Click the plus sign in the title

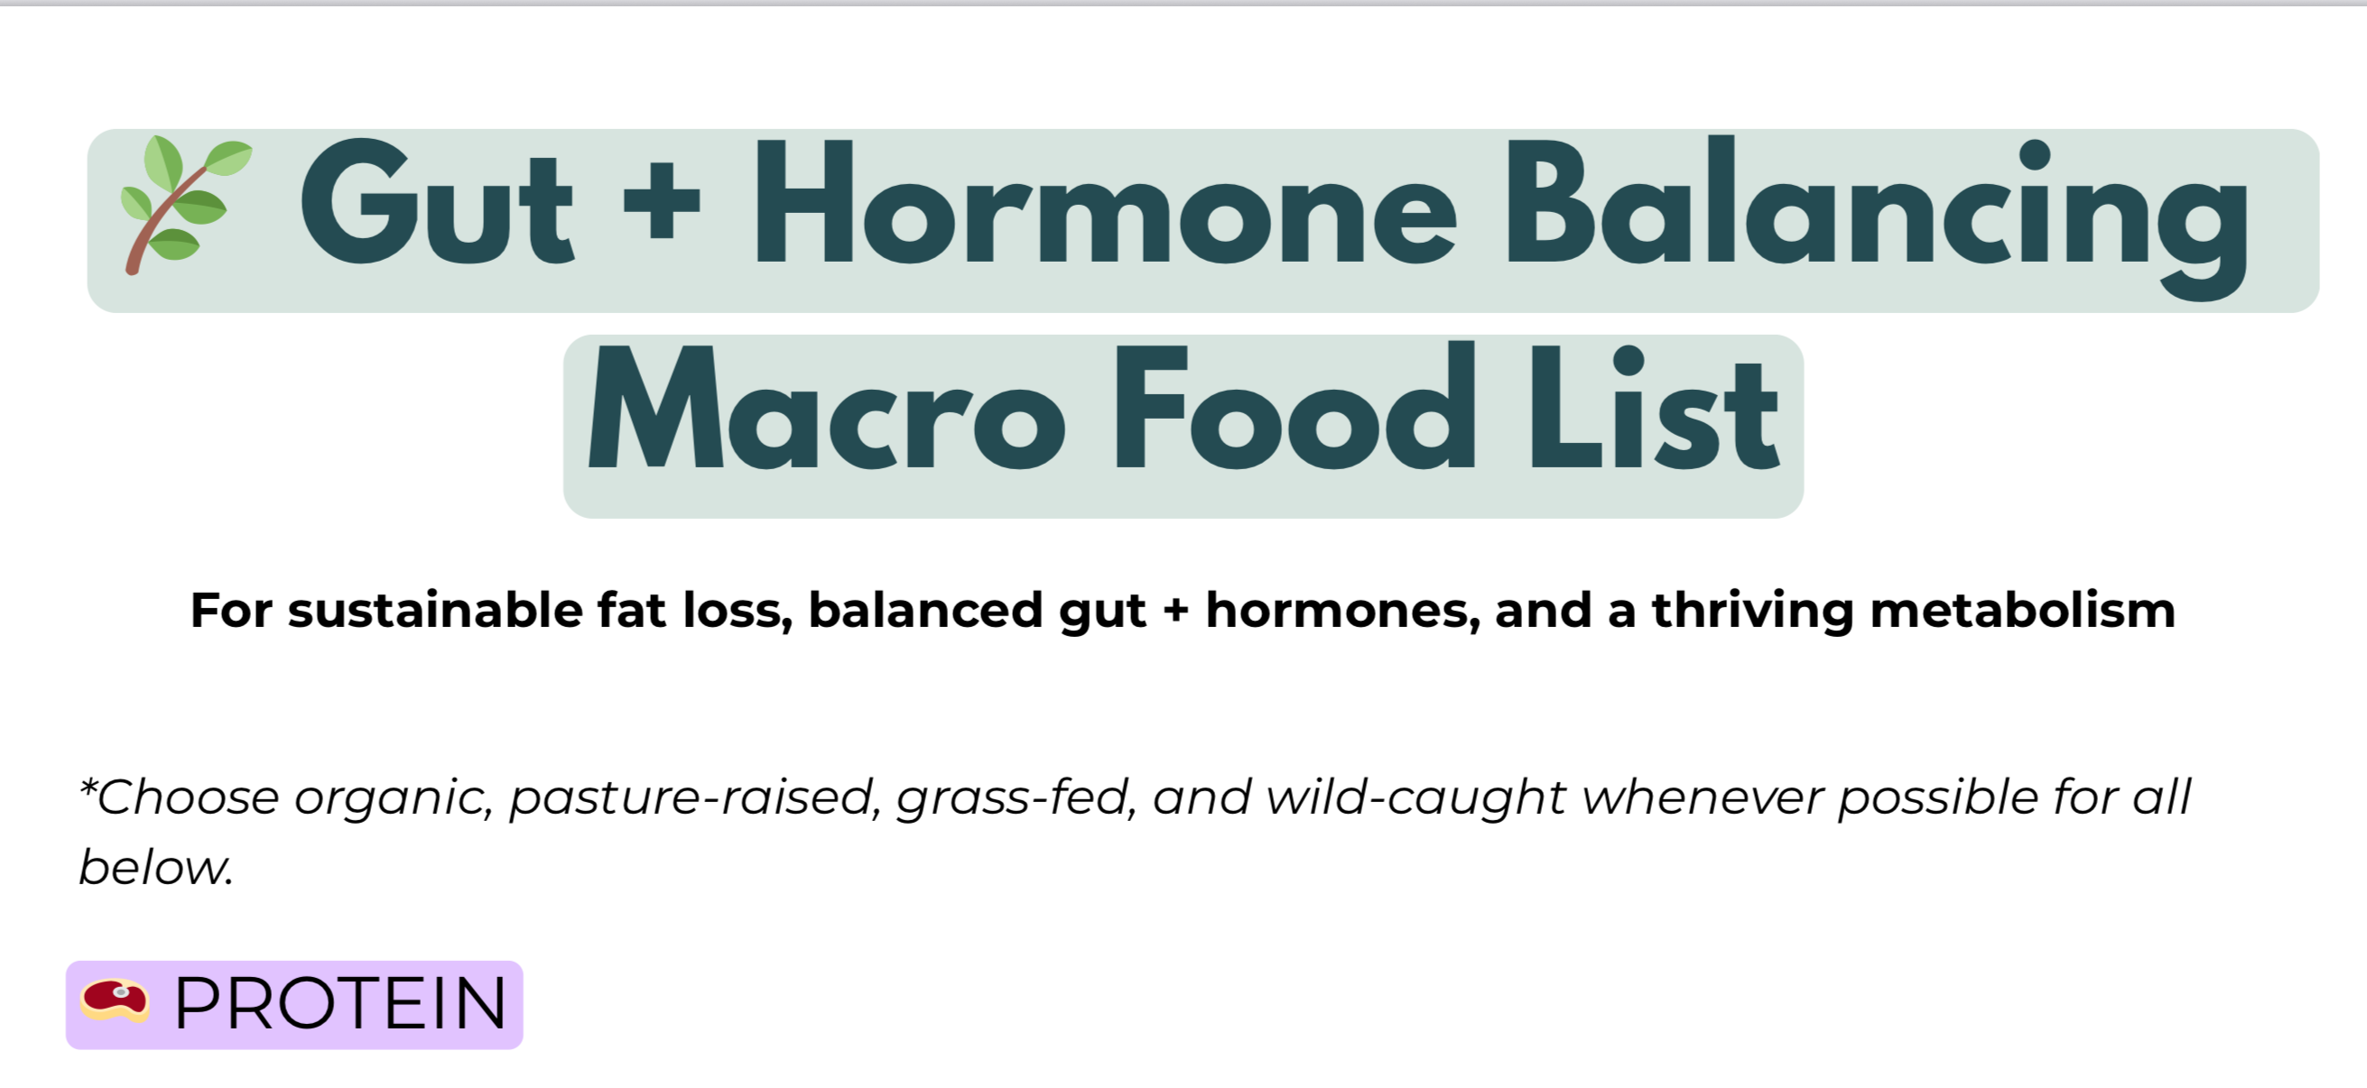(662, 202)
